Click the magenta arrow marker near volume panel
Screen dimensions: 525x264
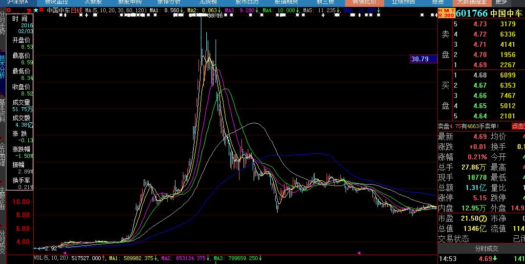(359, 253)
